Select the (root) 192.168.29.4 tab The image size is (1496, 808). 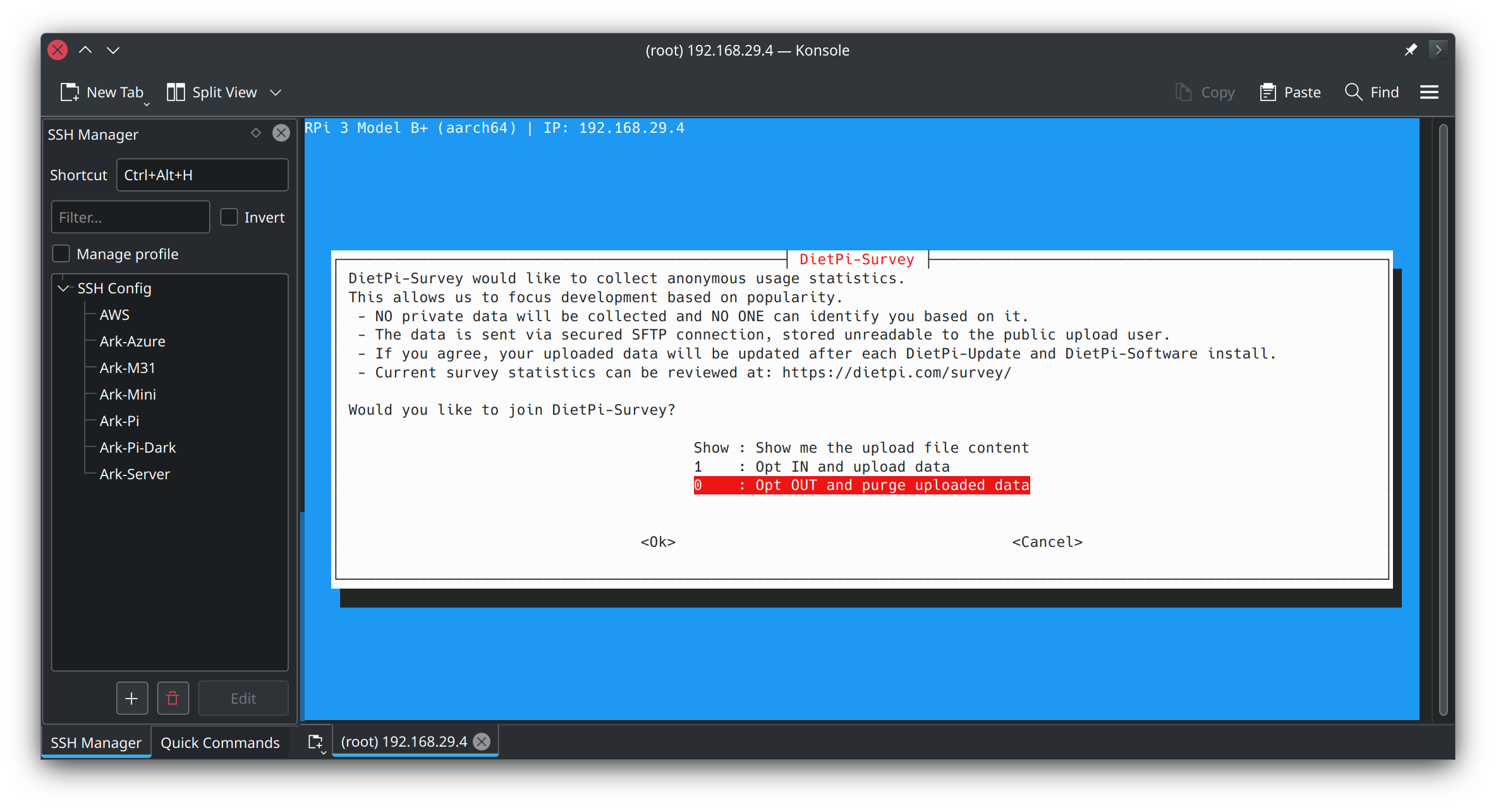(x=403, y=742)
